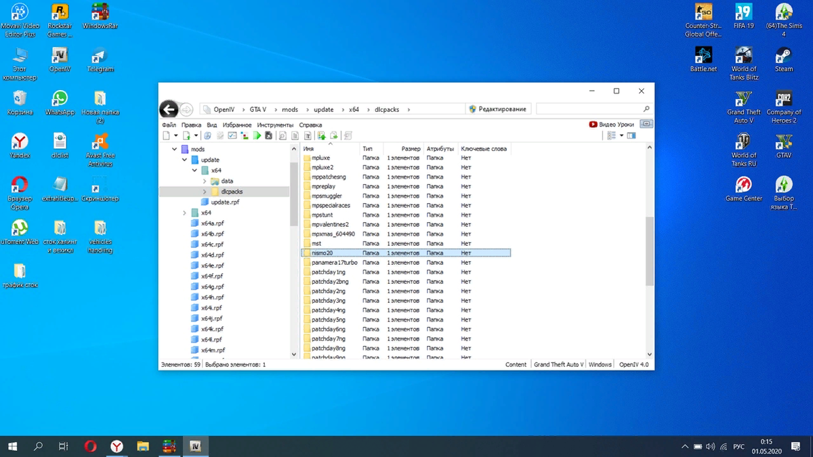Open the Game Center desktop shortcut

tap(744, 189)
